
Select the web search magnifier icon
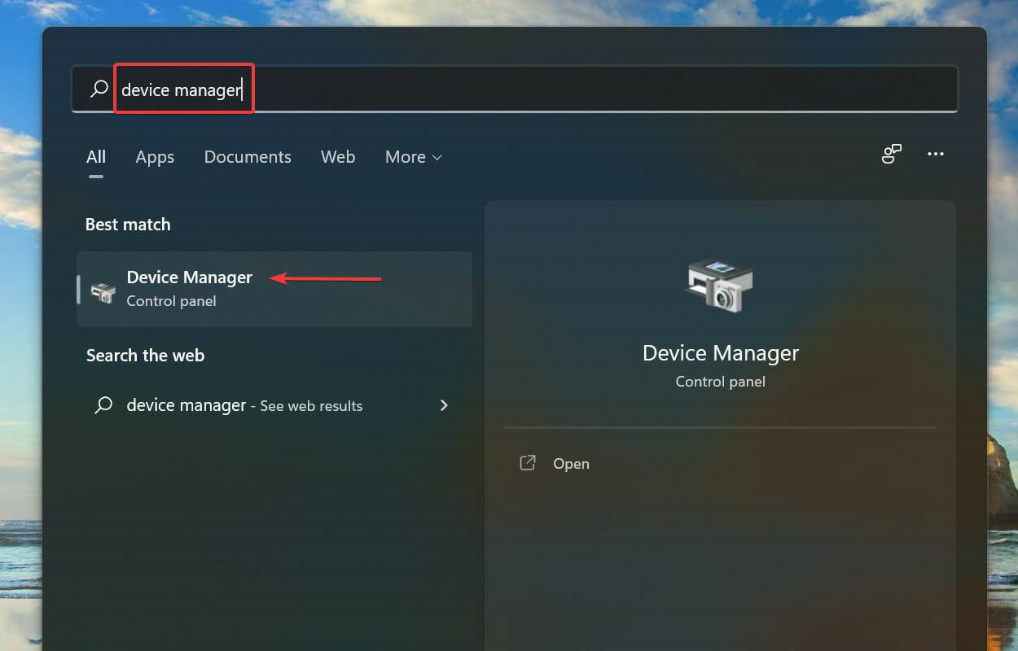pyautogui.click(x=103, y=404)
